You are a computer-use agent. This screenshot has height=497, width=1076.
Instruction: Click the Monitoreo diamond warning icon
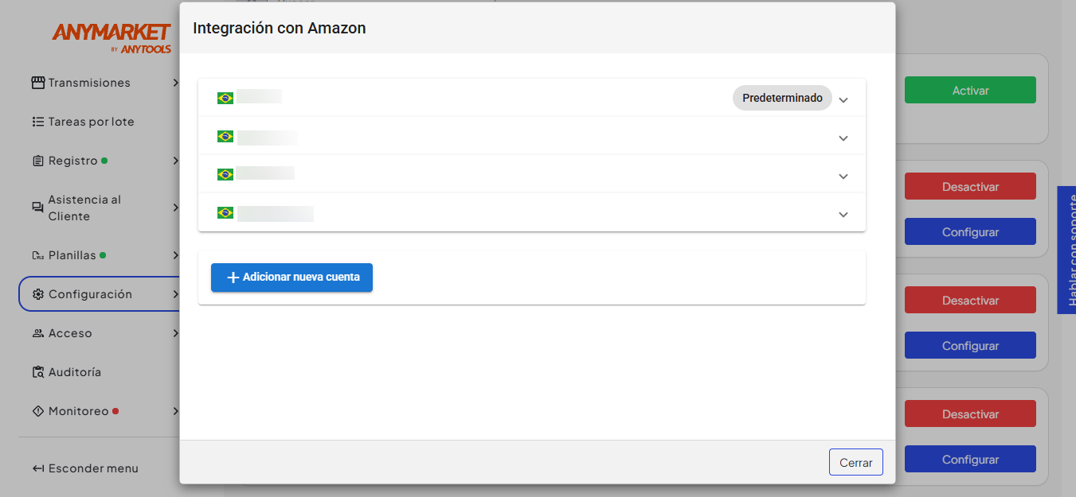pyautogui.click(x=37, y=411)
